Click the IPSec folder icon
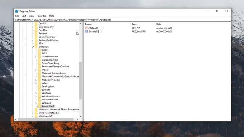 [39, 70]
